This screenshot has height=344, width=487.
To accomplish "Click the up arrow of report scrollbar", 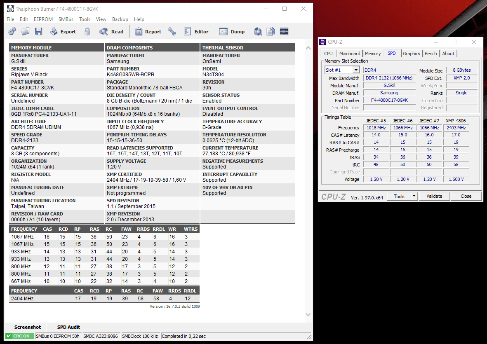I will (x=308, y=48).
